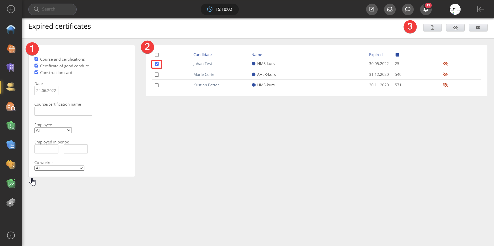Select the Kristian Petter row checkbox

click(157, 85)
